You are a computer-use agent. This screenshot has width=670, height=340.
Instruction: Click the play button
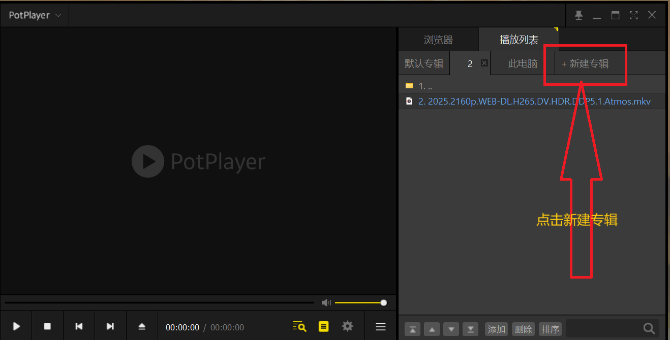16,326
